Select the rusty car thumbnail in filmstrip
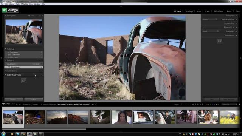The width and height of the screenshot is (242, 136). [13, 117]
